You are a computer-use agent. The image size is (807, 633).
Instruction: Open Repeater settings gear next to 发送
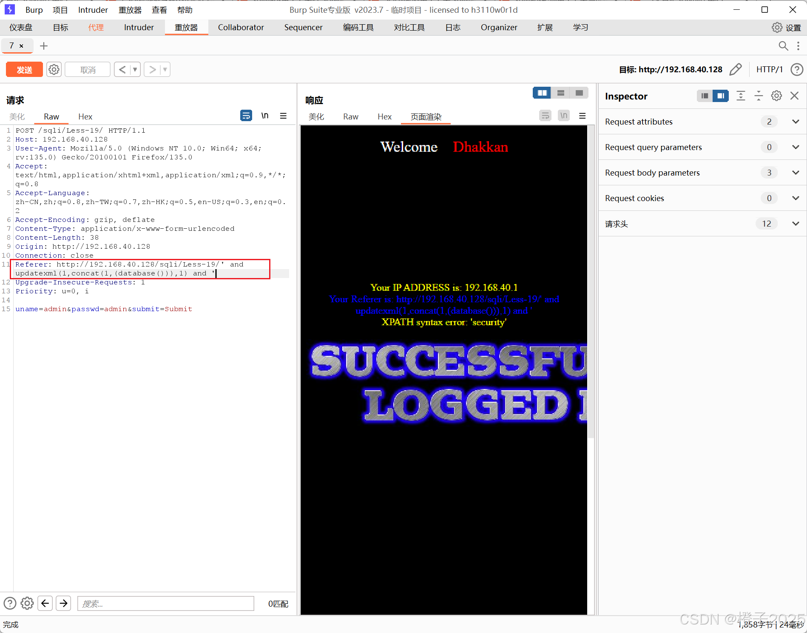tap(54, 69)
